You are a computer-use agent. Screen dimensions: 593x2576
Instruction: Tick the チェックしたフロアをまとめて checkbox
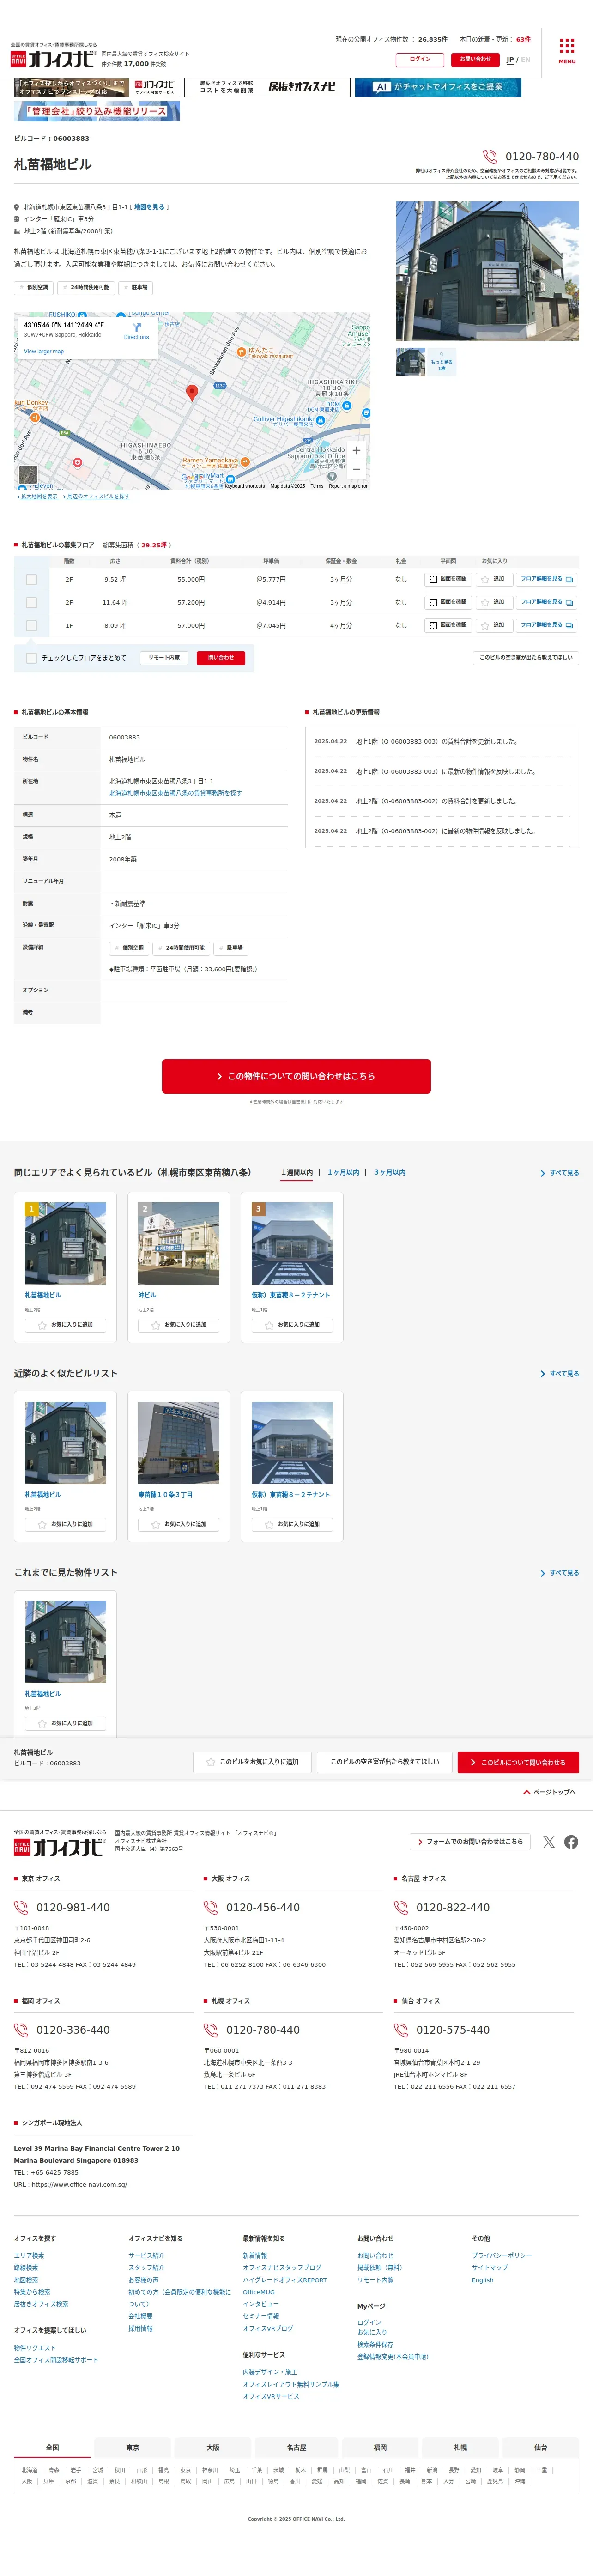[31, 658]
